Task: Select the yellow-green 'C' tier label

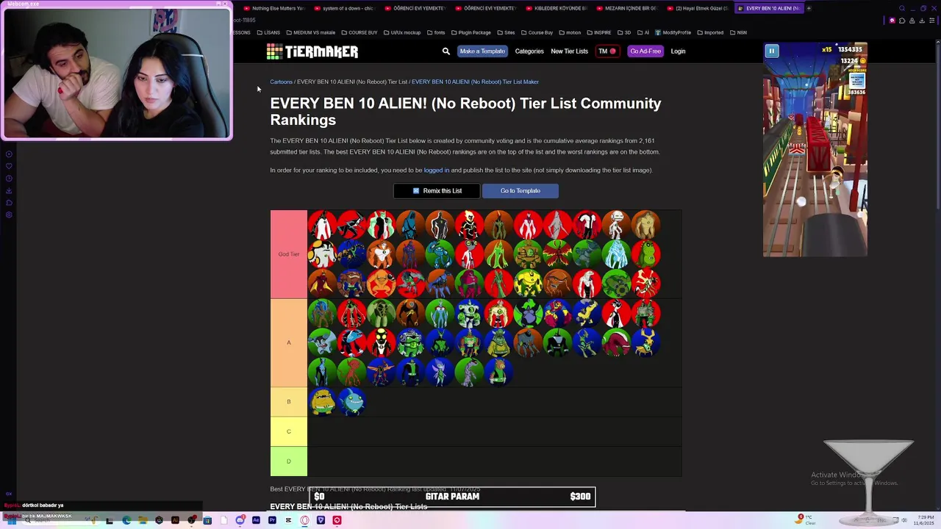Action: point(289,431)
